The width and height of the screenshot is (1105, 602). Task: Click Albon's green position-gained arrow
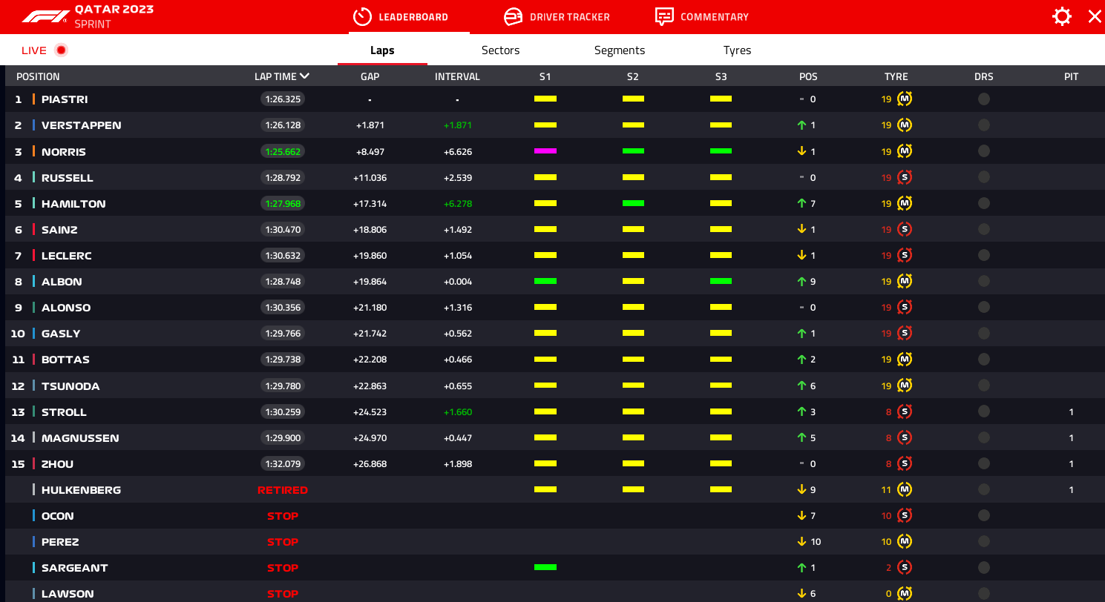801,281
